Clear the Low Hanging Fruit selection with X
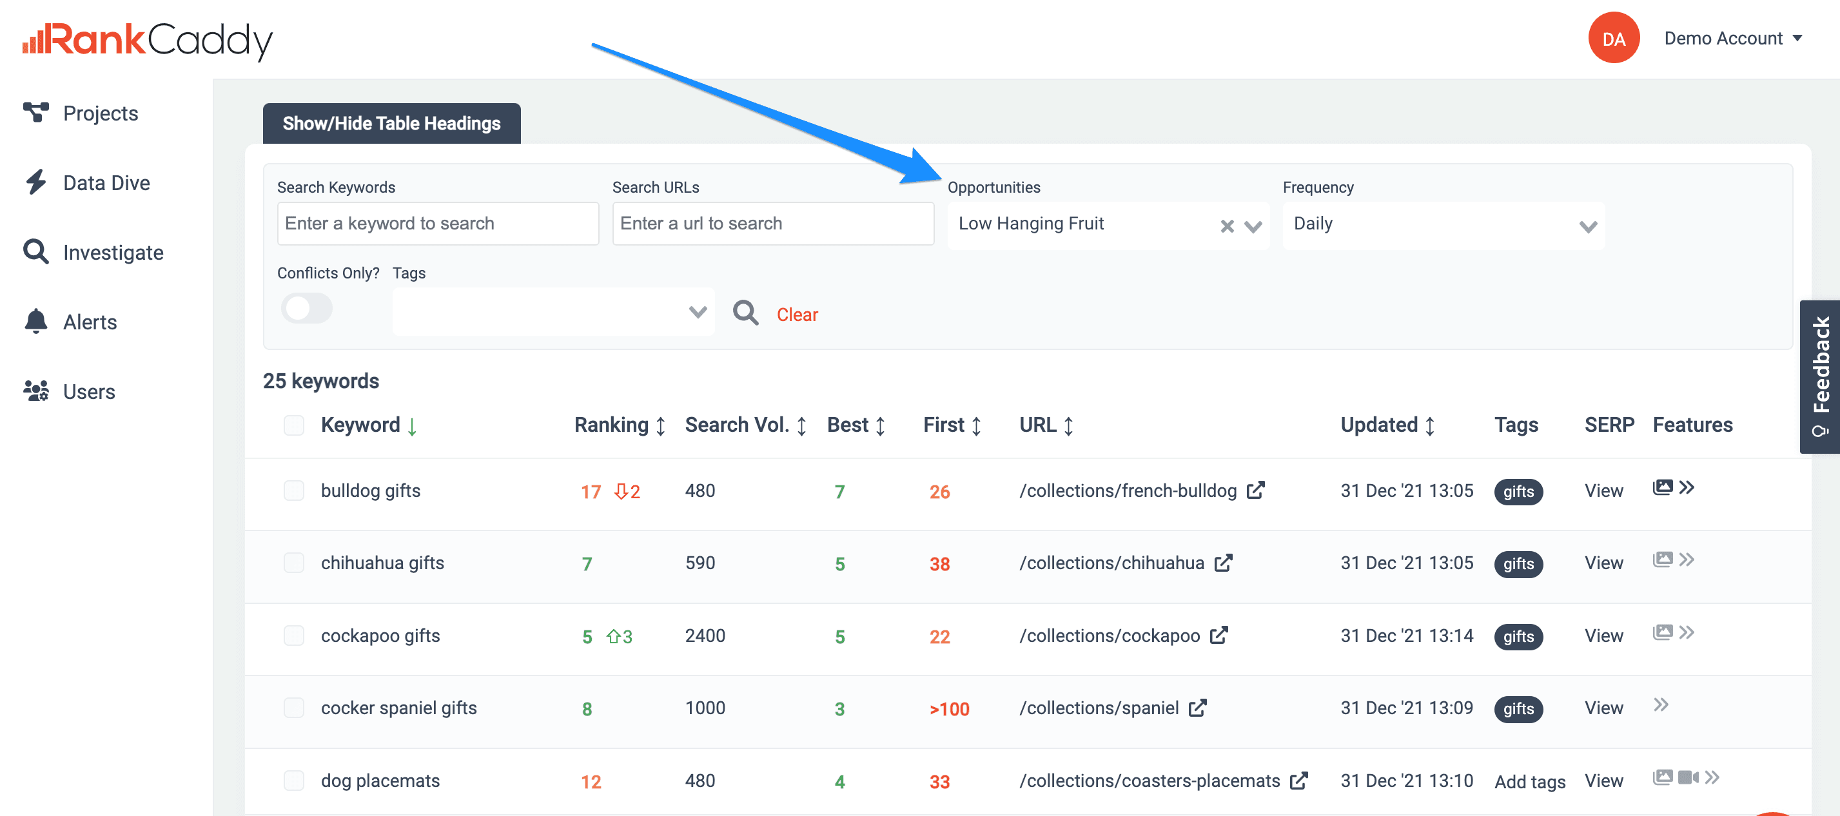 click(x=1226, y=226)
